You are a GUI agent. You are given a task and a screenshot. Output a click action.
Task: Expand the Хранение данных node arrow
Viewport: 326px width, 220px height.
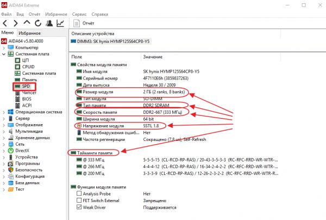pos(4,138)
